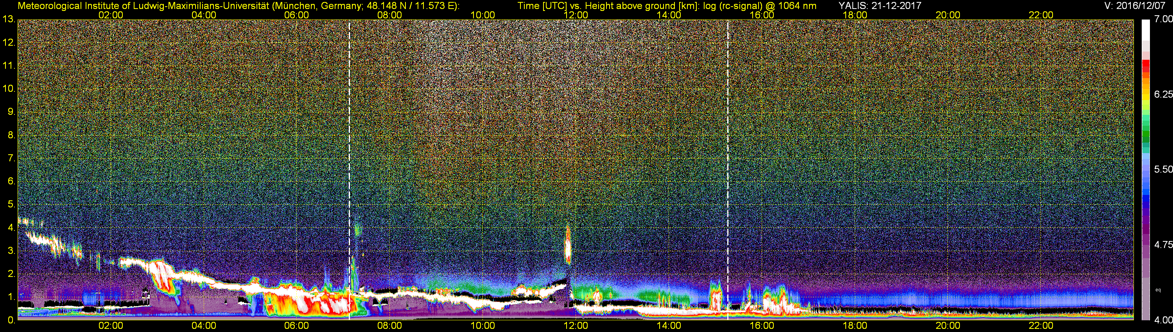
Task: Click the 22:00 label on the top time axis
Action: [x=1041, y=15]
